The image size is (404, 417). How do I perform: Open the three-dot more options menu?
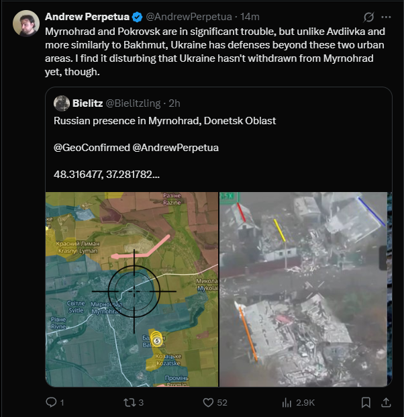pyautogui.click(x=387, y=16)
